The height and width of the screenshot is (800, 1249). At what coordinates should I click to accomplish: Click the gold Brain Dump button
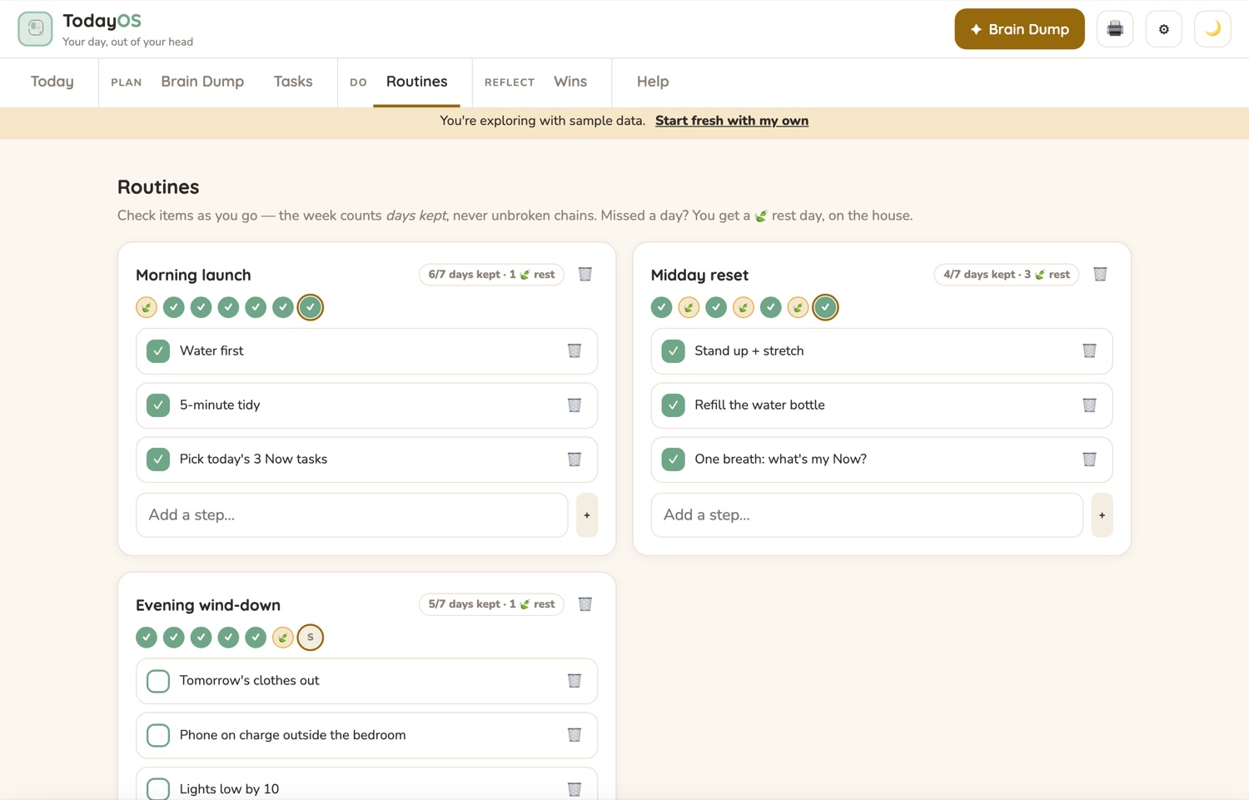tap(1019, 29)
